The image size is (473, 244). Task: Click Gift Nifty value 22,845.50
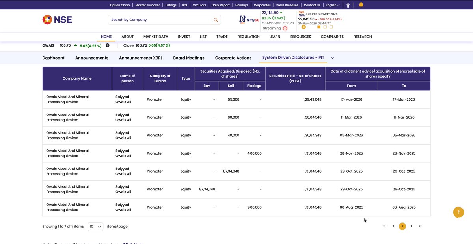pos(306,19)
